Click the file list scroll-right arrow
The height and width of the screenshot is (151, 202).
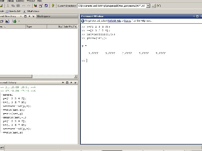(x=76, y=76)
